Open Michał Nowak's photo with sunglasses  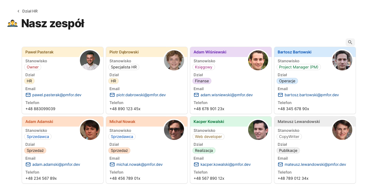174,130
